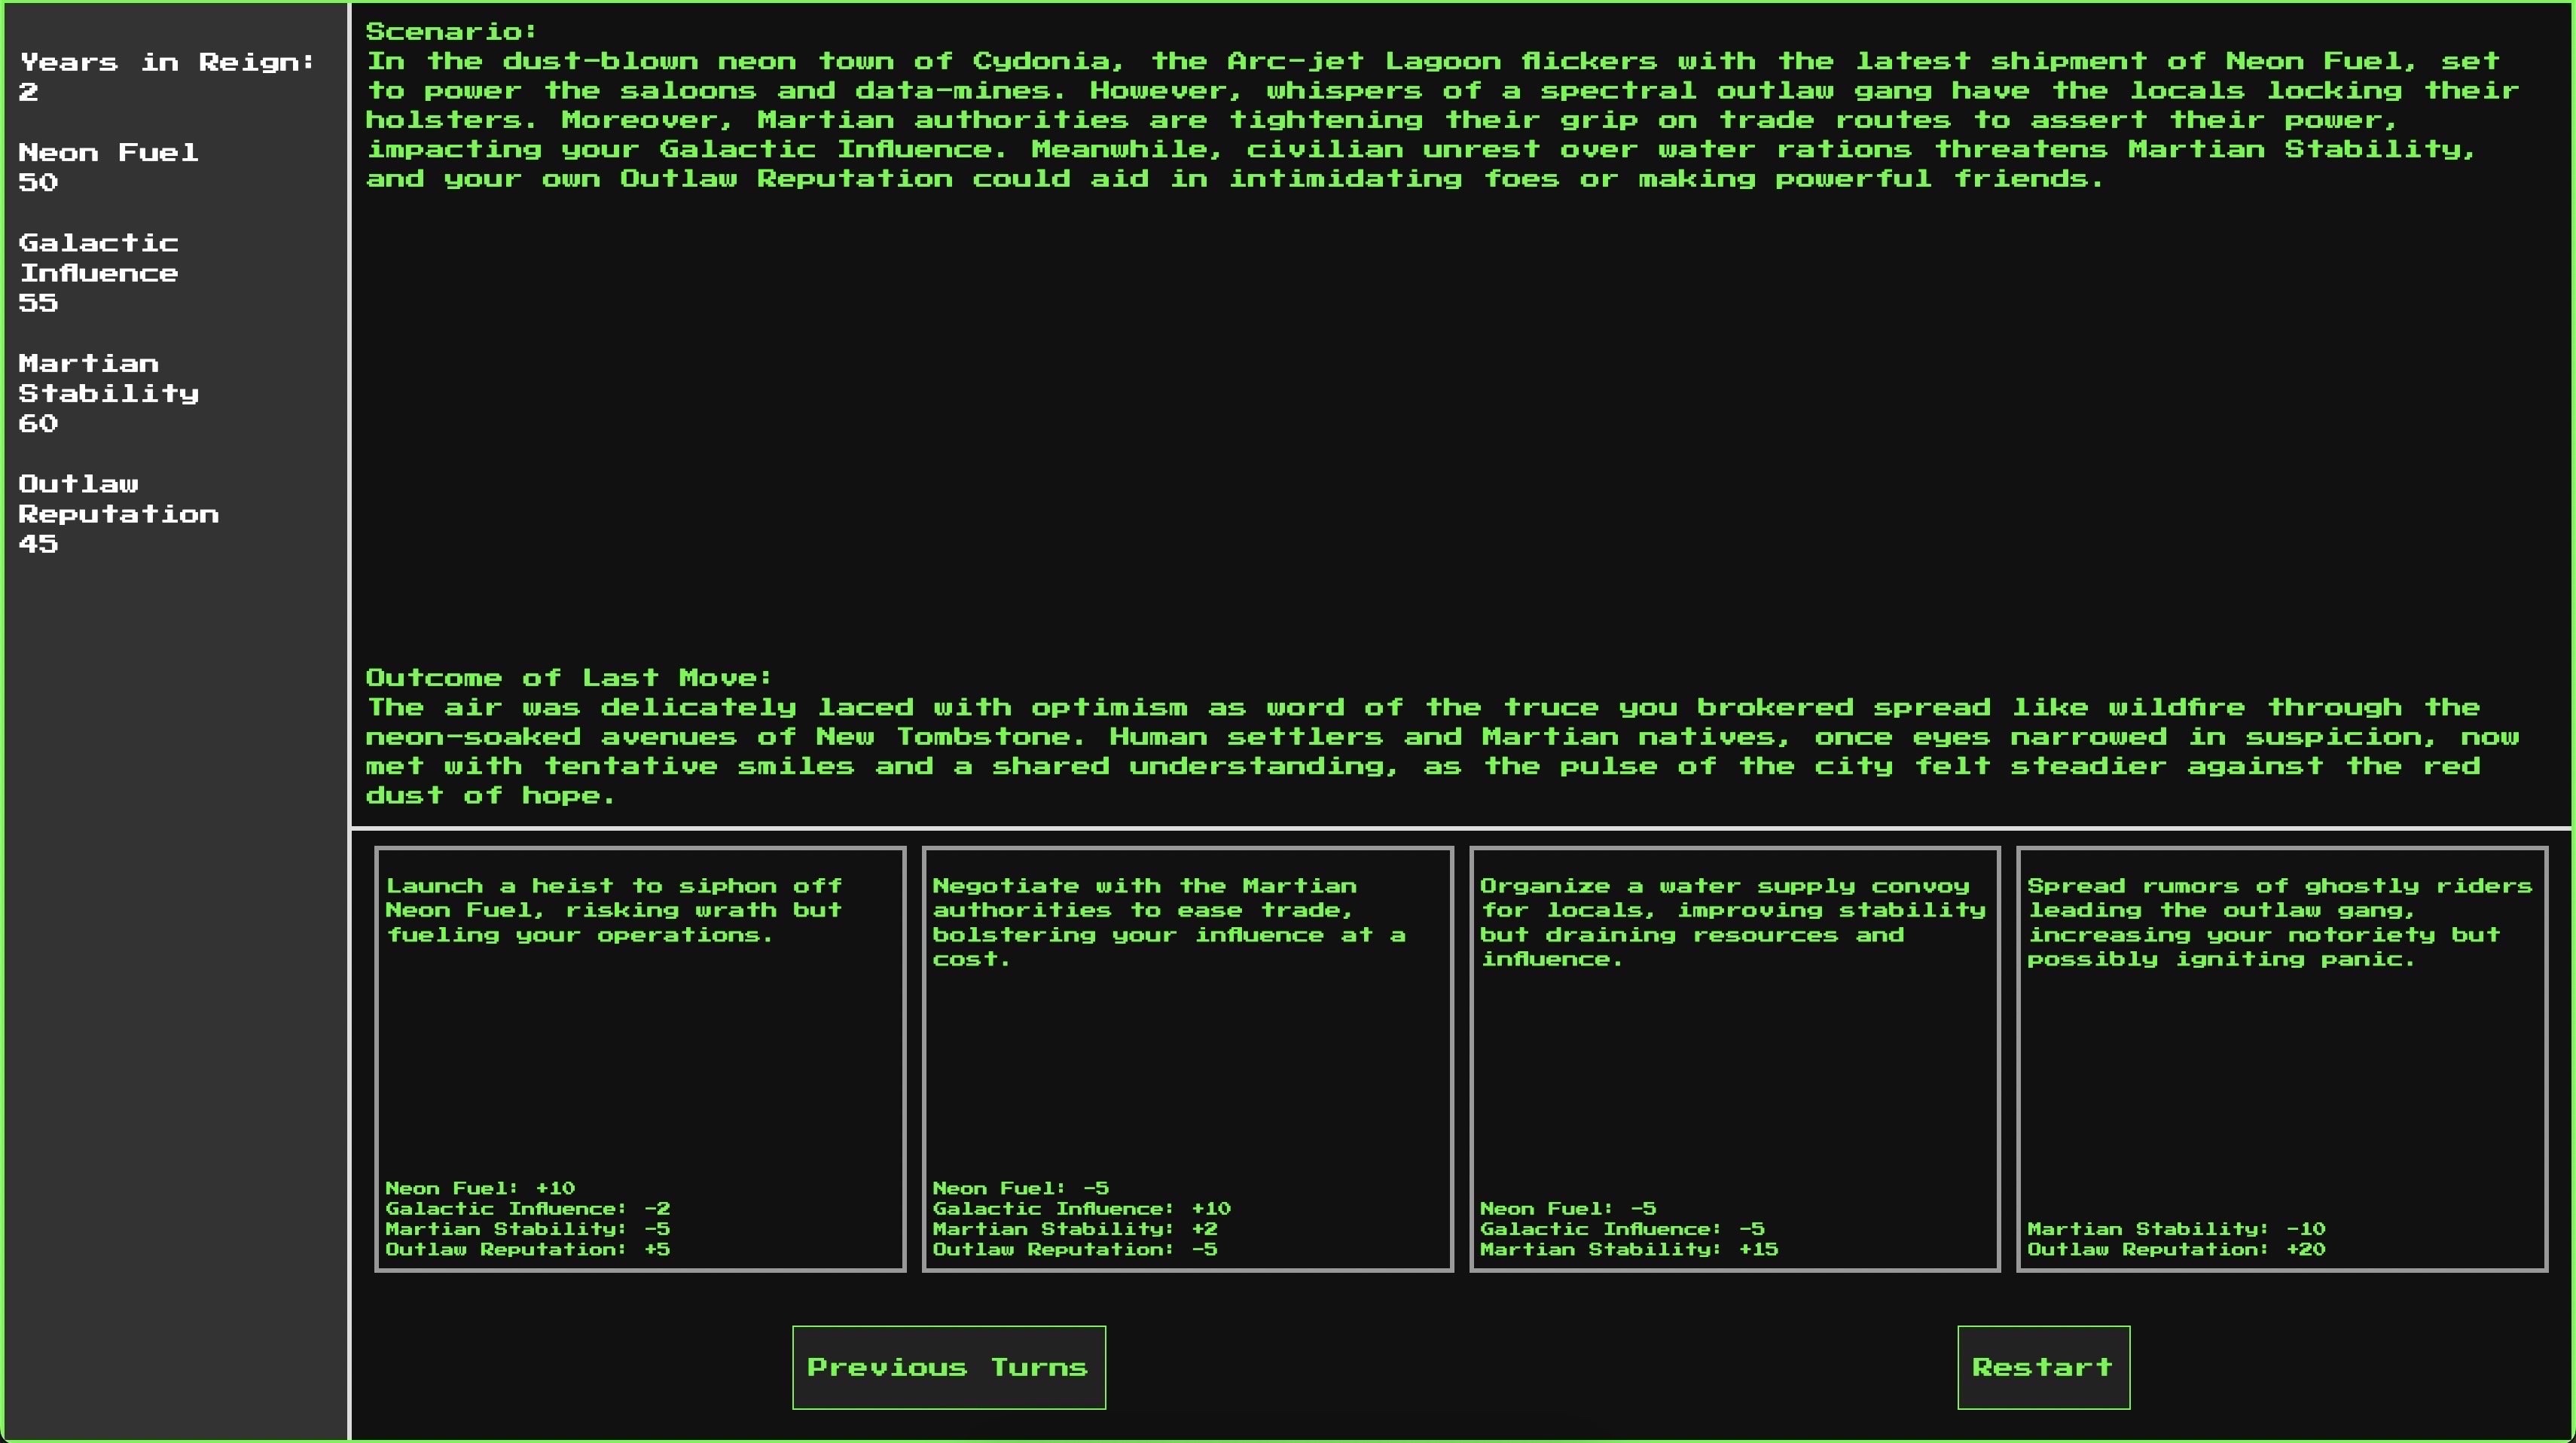Click the heist card's Neon Fuel +10 effect
The image size is (2576, 1443).
[480, 1188]
